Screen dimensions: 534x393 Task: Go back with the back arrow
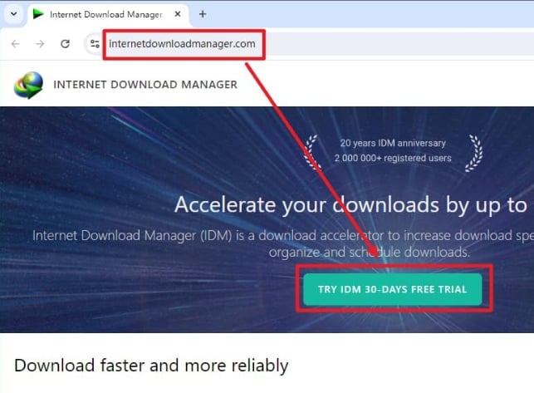click(x=15, y=44)
